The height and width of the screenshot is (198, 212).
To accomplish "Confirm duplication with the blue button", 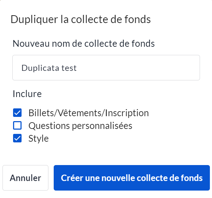I will tap(132, 178).
